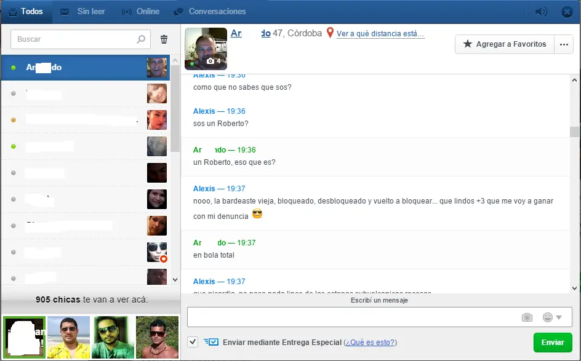Click the Buscar search field
Viewport: 581px width, 361px height.
(81, 39)
